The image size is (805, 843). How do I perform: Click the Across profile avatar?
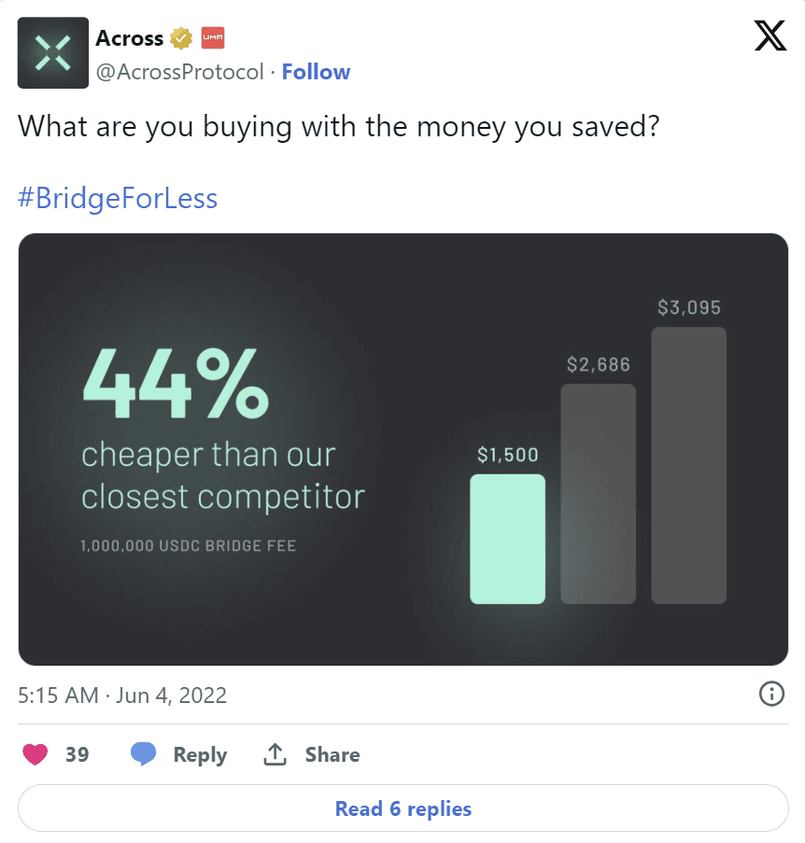(x=53, y=53)
